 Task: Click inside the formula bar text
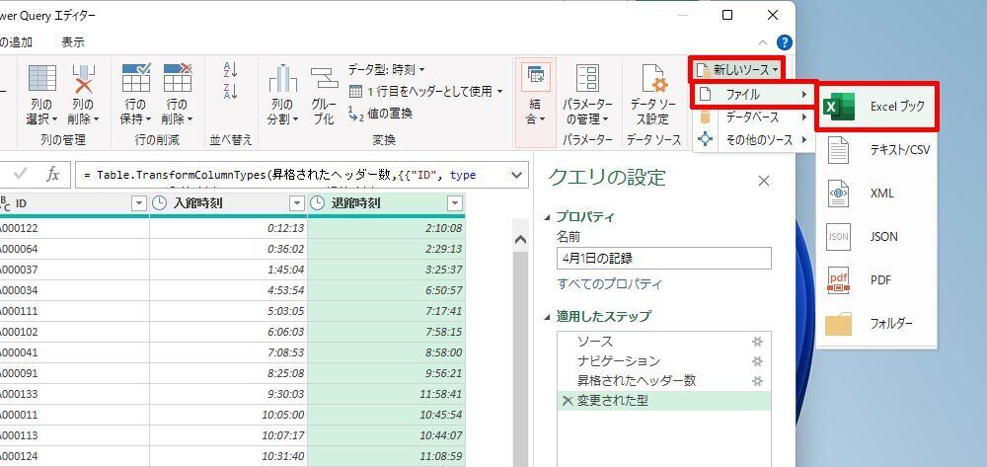(292, 175)
